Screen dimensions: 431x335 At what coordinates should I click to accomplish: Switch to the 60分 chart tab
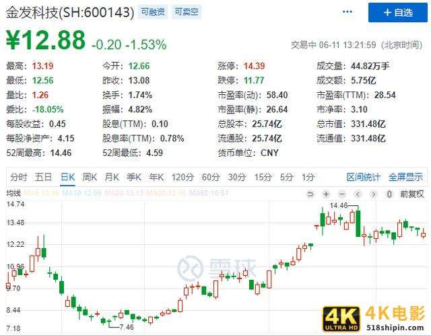coord(211,177)
